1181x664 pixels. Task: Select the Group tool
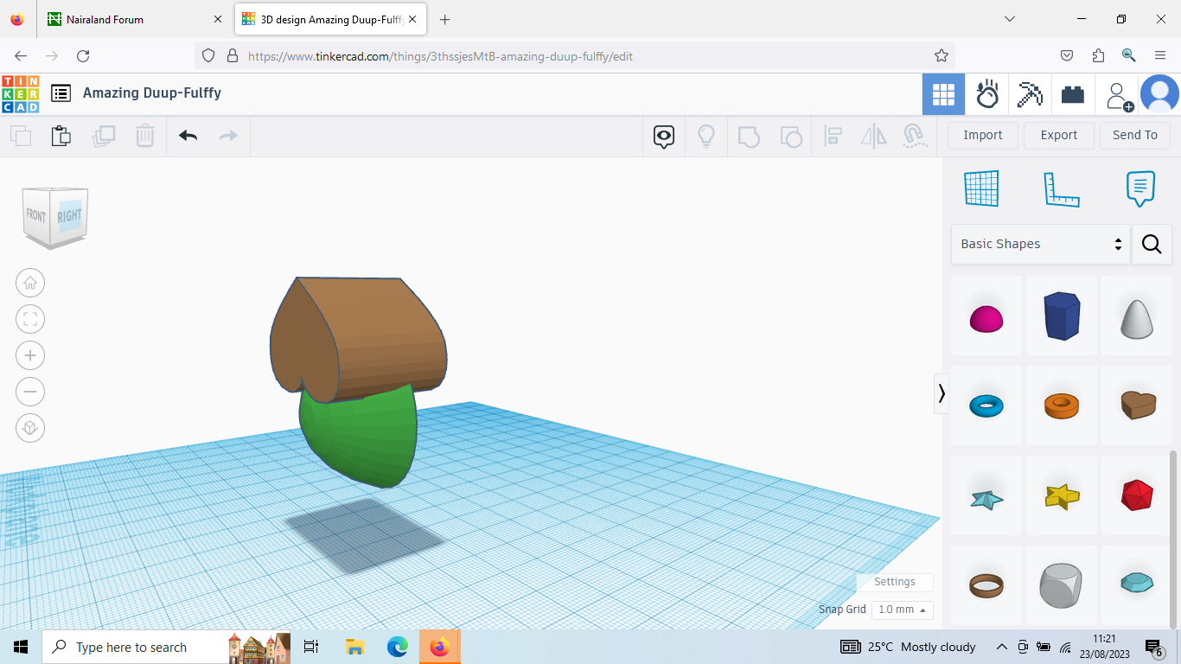(749, 136)
